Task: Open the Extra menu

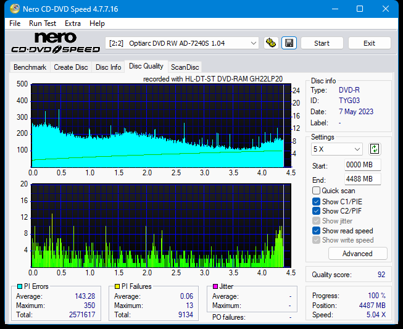Action: tap(73, 23)
